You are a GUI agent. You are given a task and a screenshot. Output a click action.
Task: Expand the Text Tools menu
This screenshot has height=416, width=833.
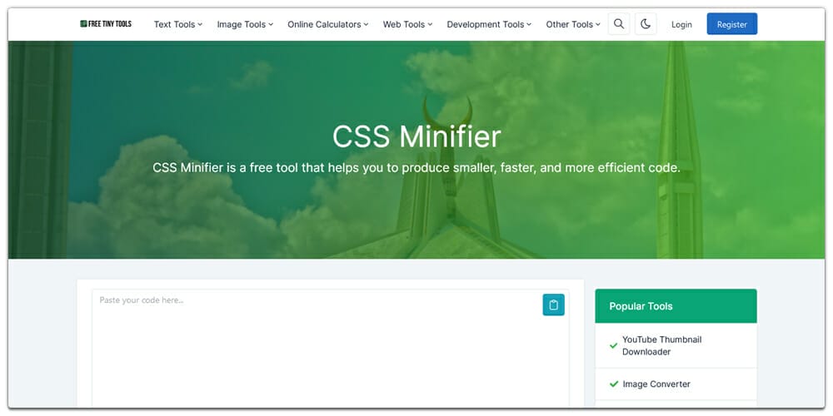point(178,24)
